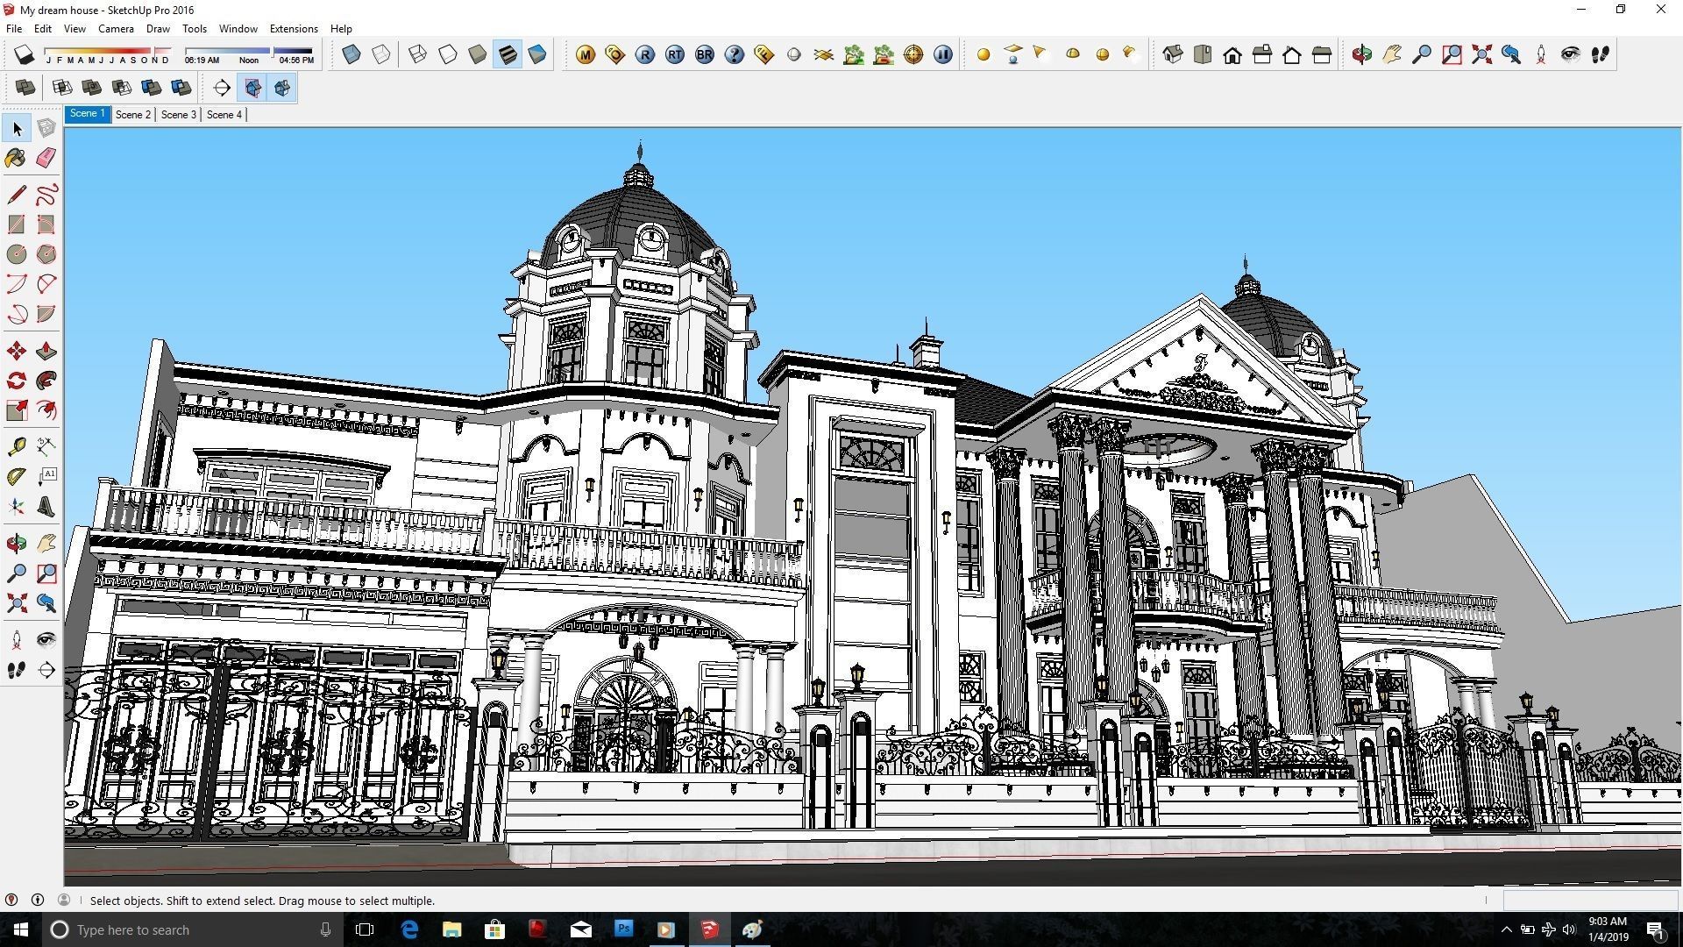Select the Freehand squiggle tool
Screen dimensions: 1683x947
pyautogui.click(x=46, y=194)
